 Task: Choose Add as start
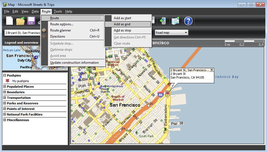[128, 18]
